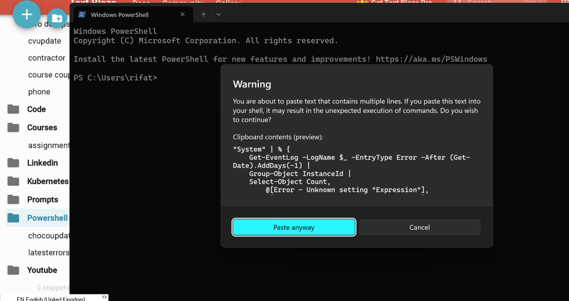Screen dimensions: 569x301
Task: Click the PowerShell icon in the tab
Action: pyautogui.click(x=82, y=14)
